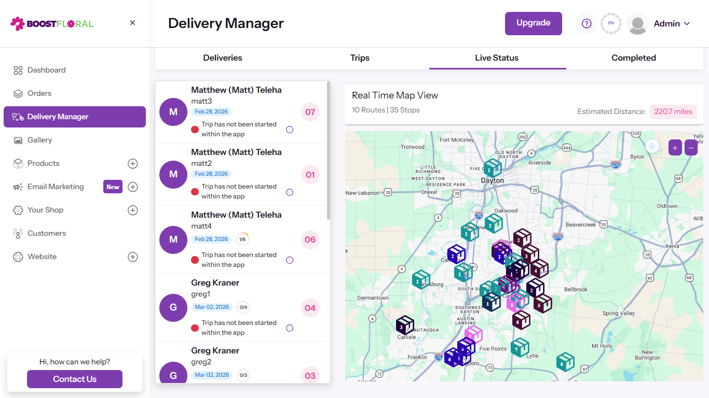This screenshot has width=709, height=398.
Task: Open the info icon on the matt2 trip
Action: [x=290, y=192]
